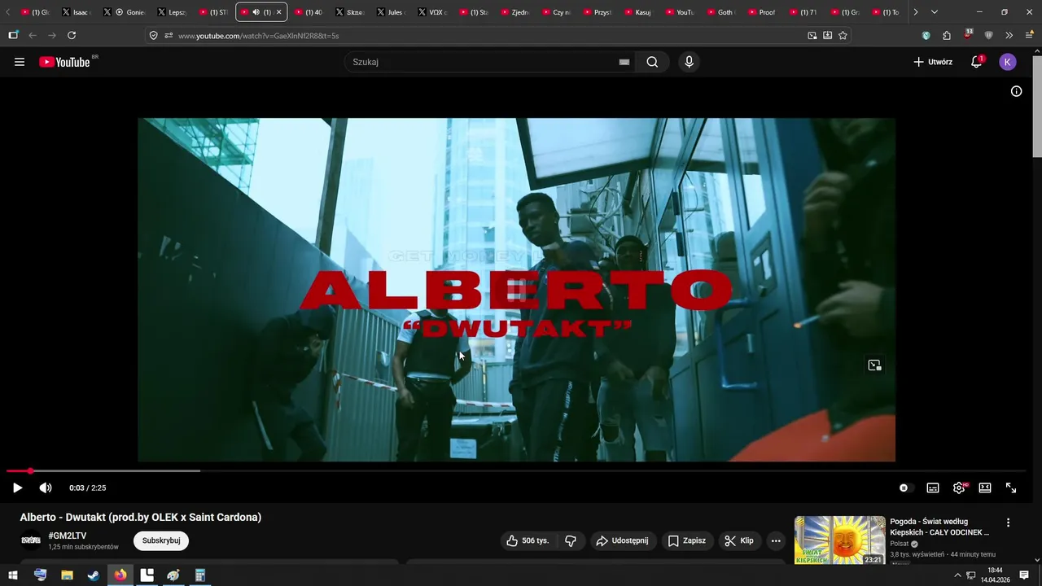Open the account avatar K menu
This screenshot has width=1042, height=586.
[x=1008, y=62]
